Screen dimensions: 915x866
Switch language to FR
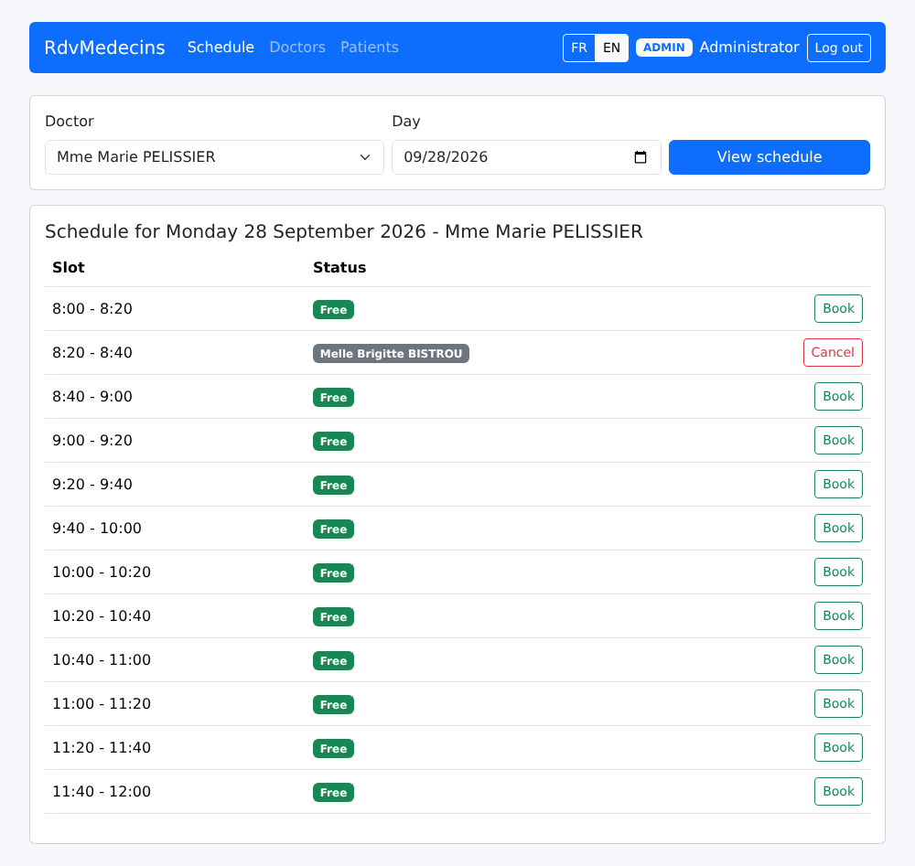(x=579, y=48)
